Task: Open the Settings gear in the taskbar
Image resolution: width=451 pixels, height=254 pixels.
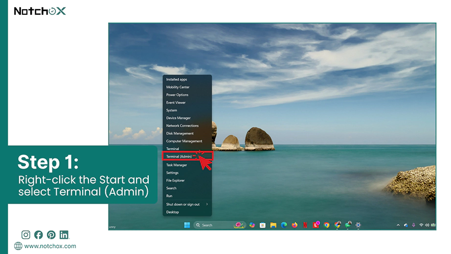Action: point(358,225)
